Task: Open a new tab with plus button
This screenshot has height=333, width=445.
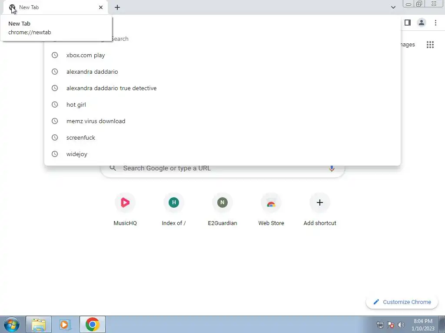Action: 117,7
